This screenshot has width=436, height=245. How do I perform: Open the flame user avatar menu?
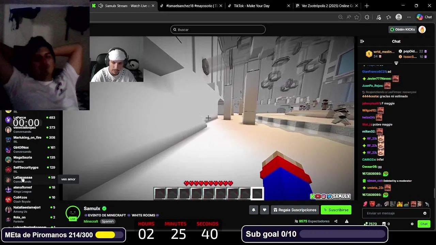[422, 30]
